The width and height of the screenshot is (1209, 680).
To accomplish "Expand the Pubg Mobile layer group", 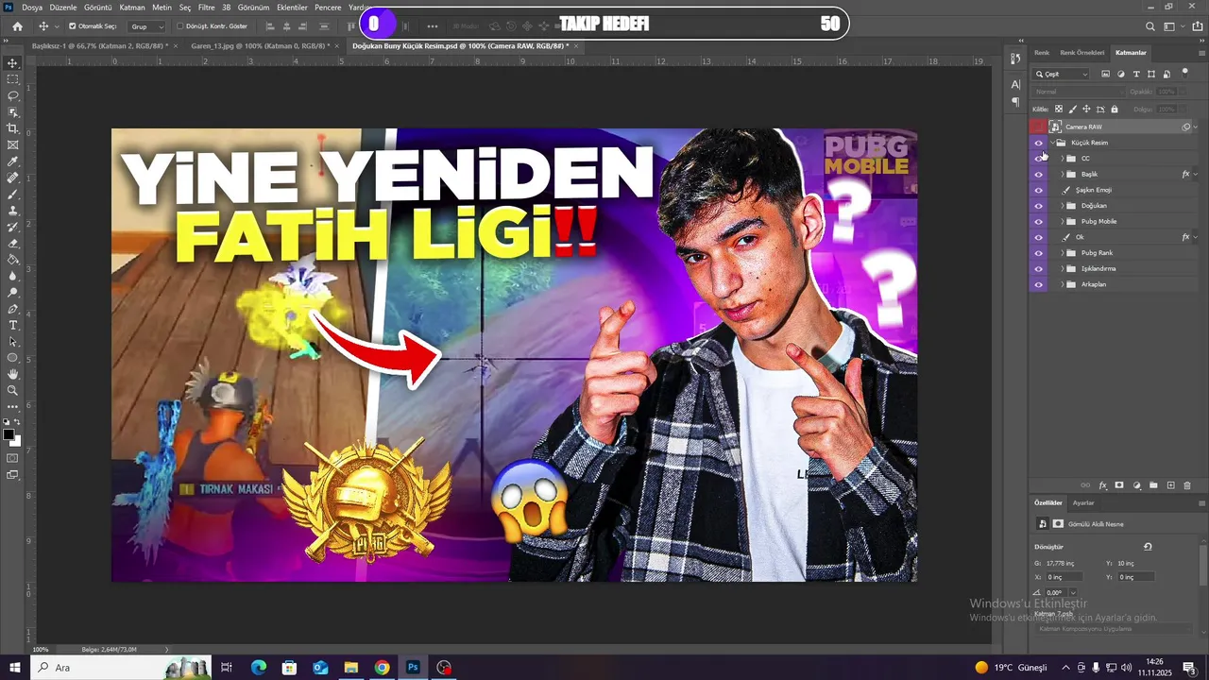I will click(1063, 221).
